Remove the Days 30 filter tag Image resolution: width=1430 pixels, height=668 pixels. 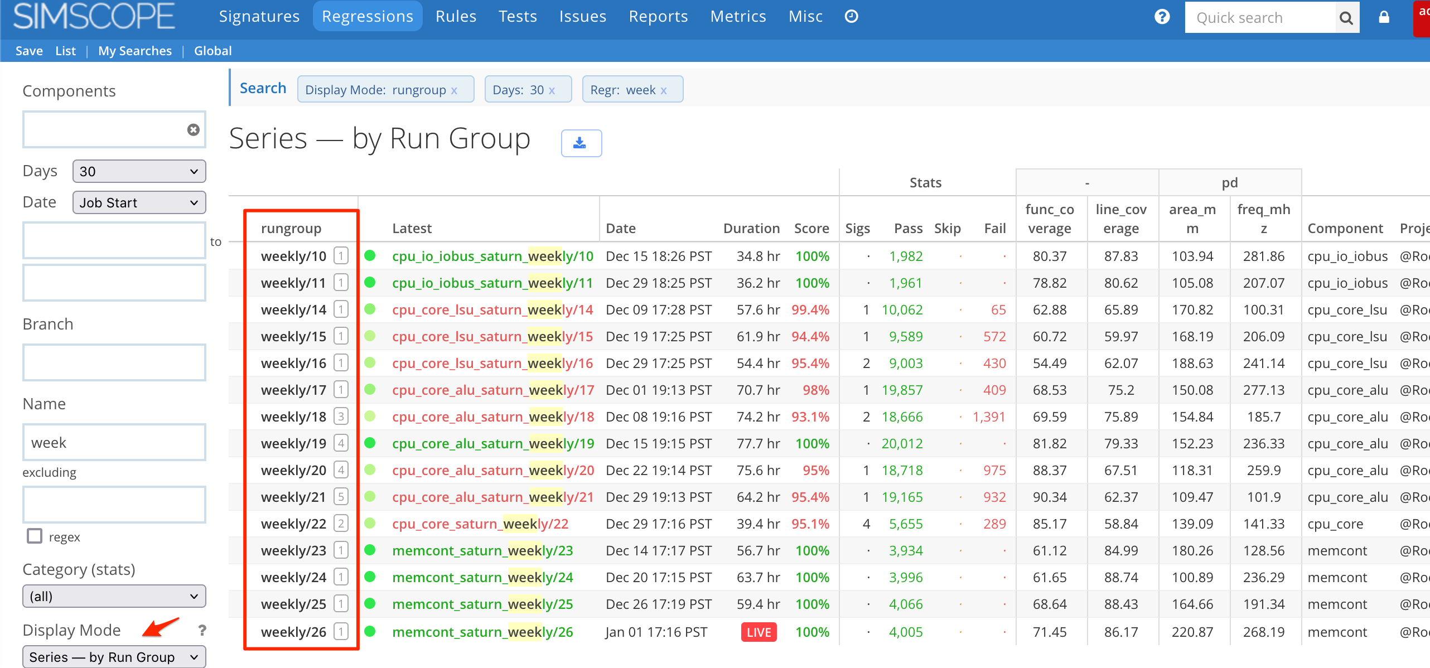coord(552,90)
